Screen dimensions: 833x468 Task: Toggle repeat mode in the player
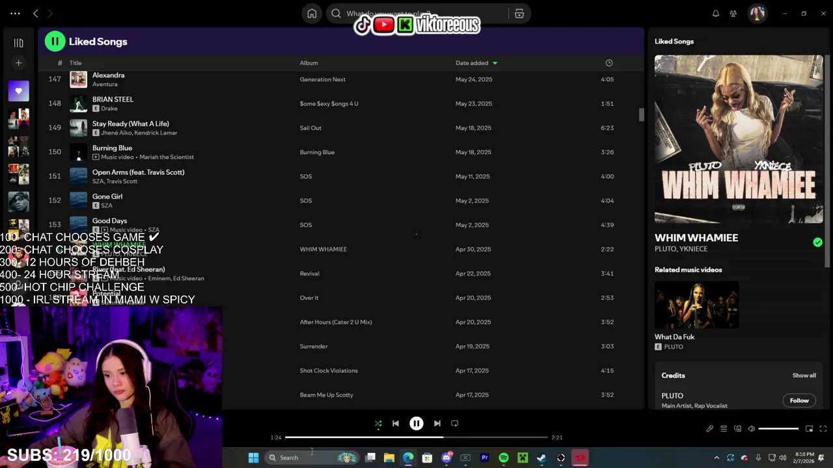click(455, 424)
